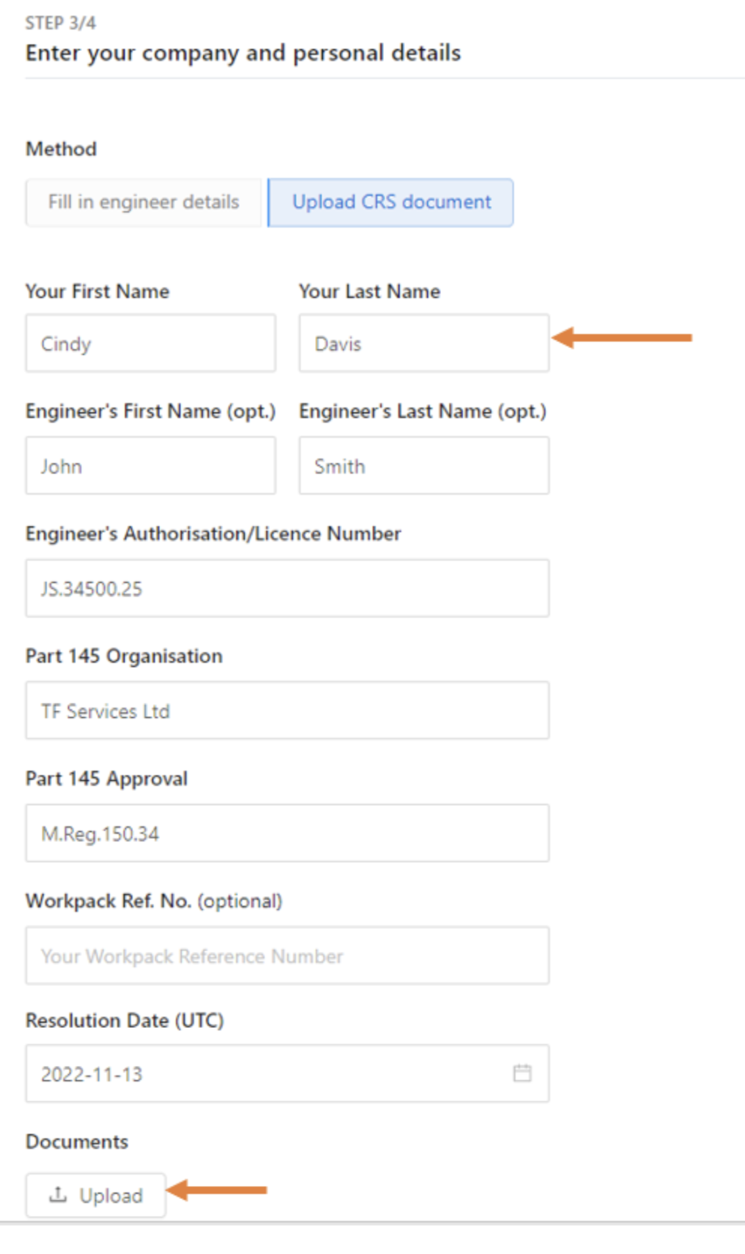
Task: Focus the Your First Name field
Action: pos(151,343)
